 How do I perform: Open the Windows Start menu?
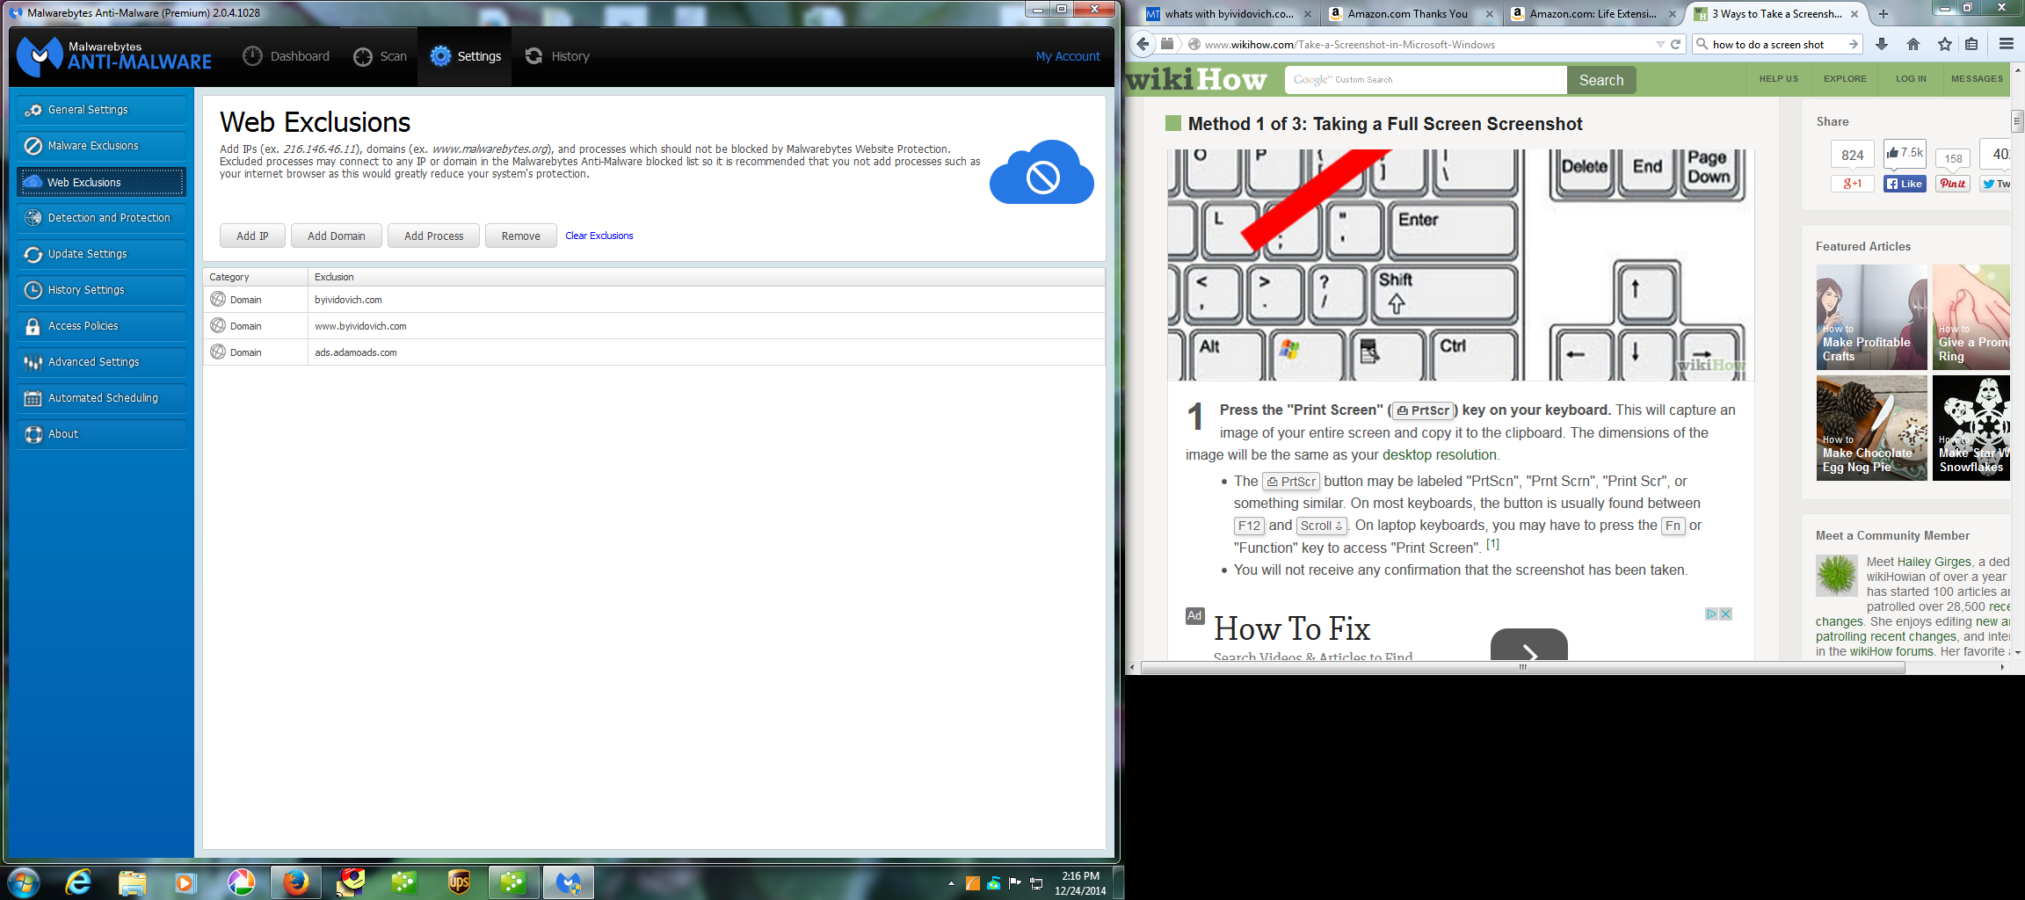coord(24,882)
